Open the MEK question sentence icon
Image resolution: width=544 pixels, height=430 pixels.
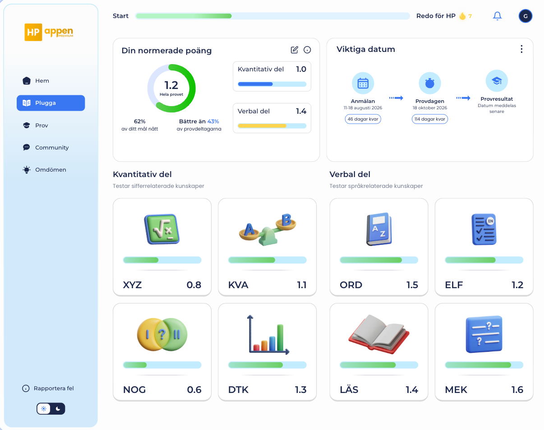click(x=484, y=334)
